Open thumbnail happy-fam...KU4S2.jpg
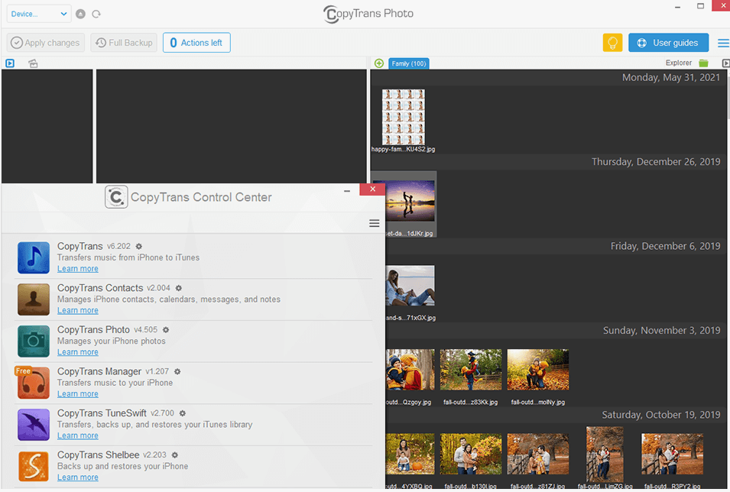730x492 pixels. tap(403, 118)
